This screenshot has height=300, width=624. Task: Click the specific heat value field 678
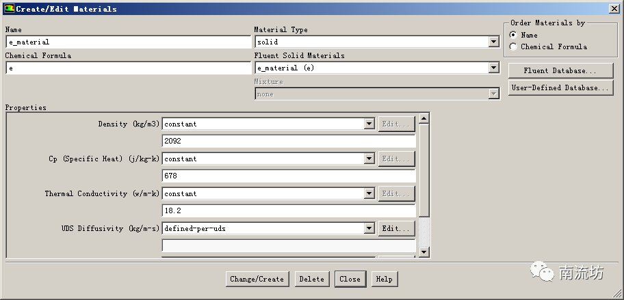click(289, 176)
